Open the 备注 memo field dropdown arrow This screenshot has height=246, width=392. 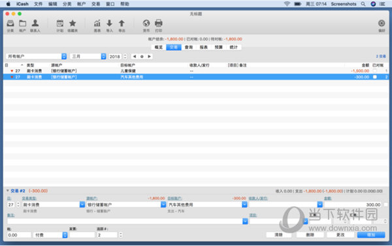pyautogui.click(x=245, y=221)
